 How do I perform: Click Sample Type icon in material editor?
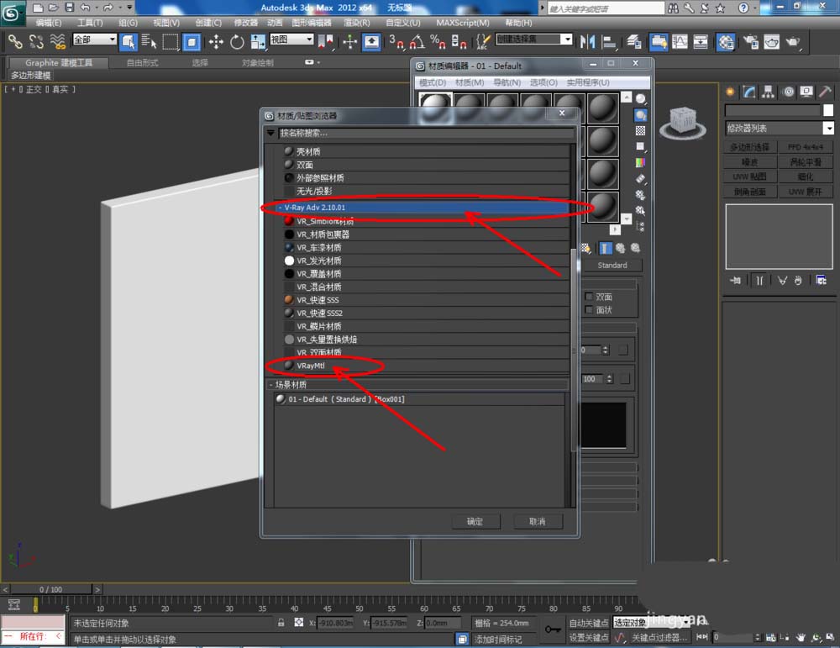640,99
